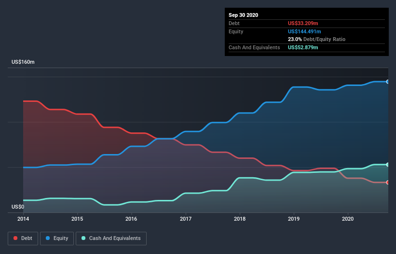Click the US$0 axis label
Image resolution: width=396 pixels, height=254 pixels.
[x=18, y=207]
